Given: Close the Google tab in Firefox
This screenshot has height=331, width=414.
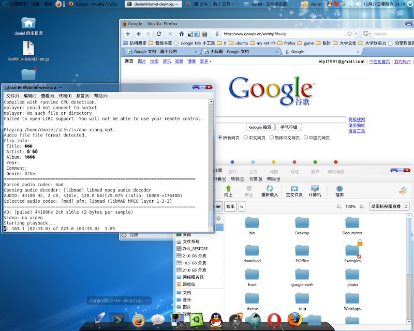Looking at the screenshot, I should click(358, 52).
